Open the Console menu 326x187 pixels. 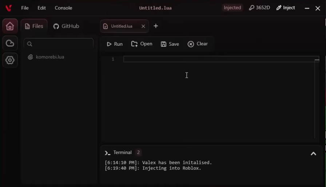63,8
